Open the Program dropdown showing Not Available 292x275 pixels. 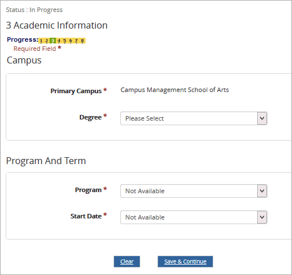tap(194, 191)
